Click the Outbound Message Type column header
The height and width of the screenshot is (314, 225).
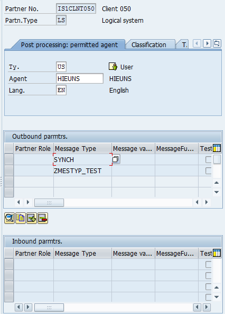pos(82,149)
